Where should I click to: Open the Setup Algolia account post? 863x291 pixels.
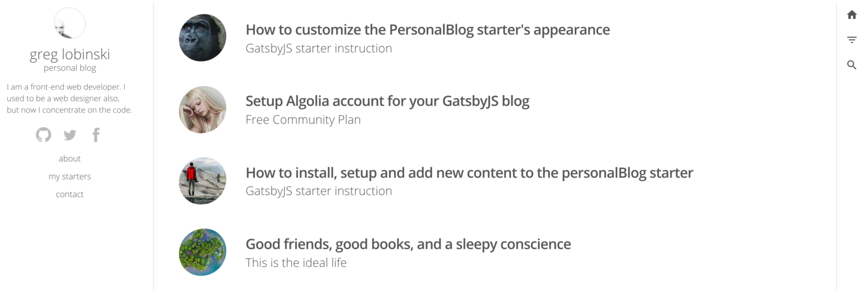387,101
